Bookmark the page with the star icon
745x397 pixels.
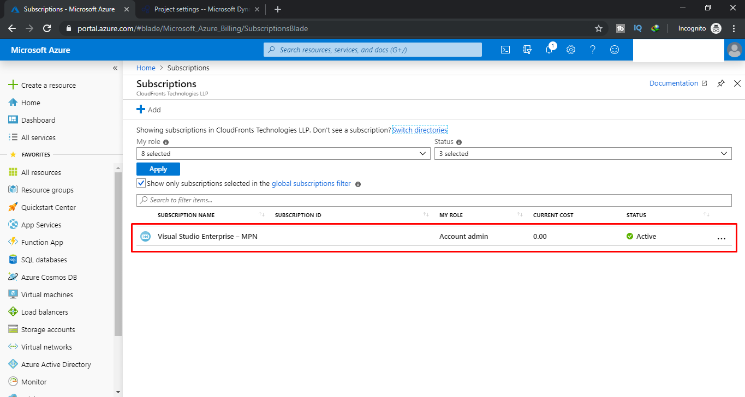[x=599, y=28]
